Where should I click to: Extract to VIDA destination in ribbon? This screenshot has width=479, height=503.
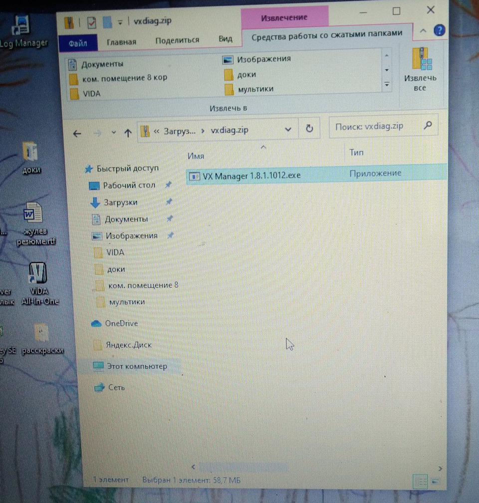86,94
